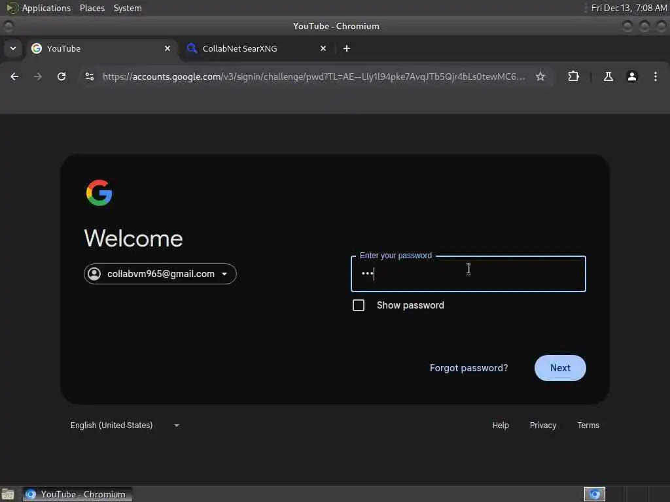Switch to the CollabNet SearXNG tab
Viewport: 670px width, 502px height.
coord(257,48)
